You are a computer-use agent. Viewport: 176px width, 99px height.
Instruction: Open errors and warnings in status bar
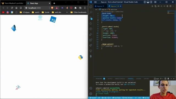106,98
